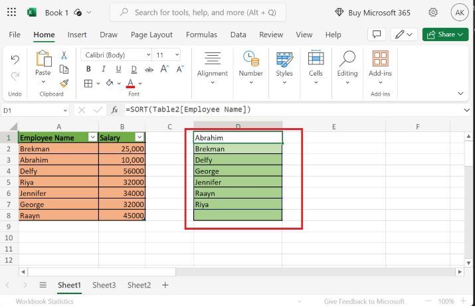Expand the formula bar chevron
Image resolution: width=475 pixels, height=306 pixels.
point(466,110)
